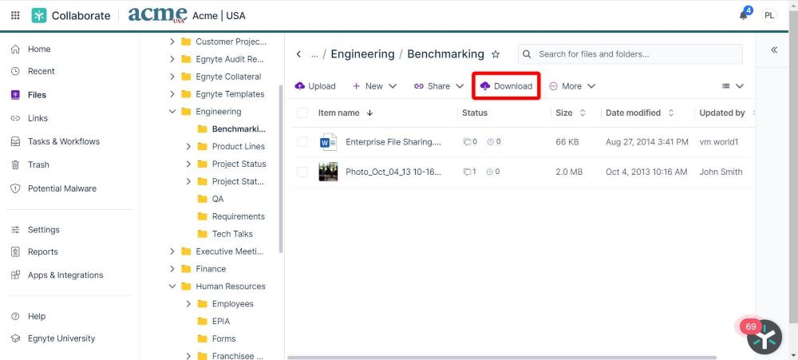The image size is (798, 360).
Task: Click the search files and folders field
Action: pyautogui.click(x=630, y=54)
